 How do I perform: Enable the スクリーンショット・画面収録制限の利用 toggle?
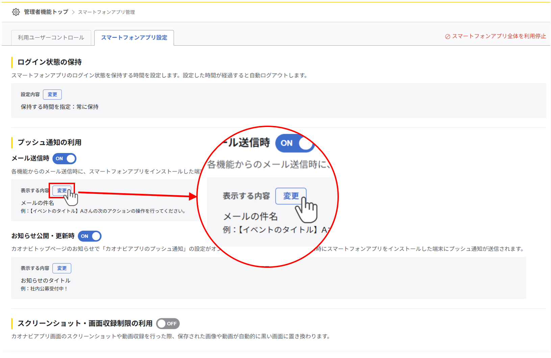pos(168,324)
